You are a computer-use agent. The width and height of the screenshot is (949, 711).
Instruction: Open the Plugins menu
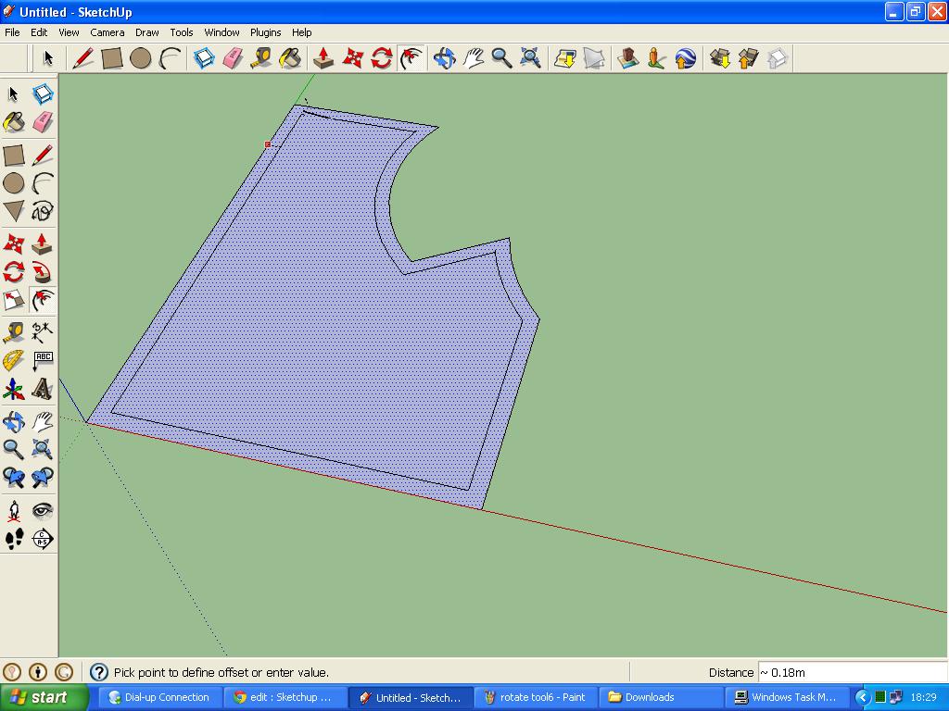(265, 32)
